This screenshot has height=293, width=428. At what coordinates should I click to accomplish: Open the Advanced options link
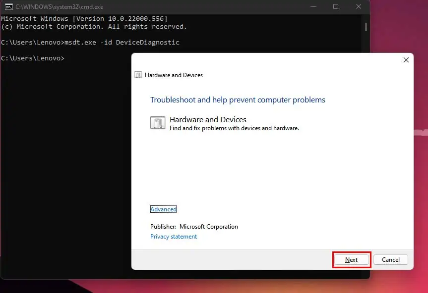pos(163,209)
